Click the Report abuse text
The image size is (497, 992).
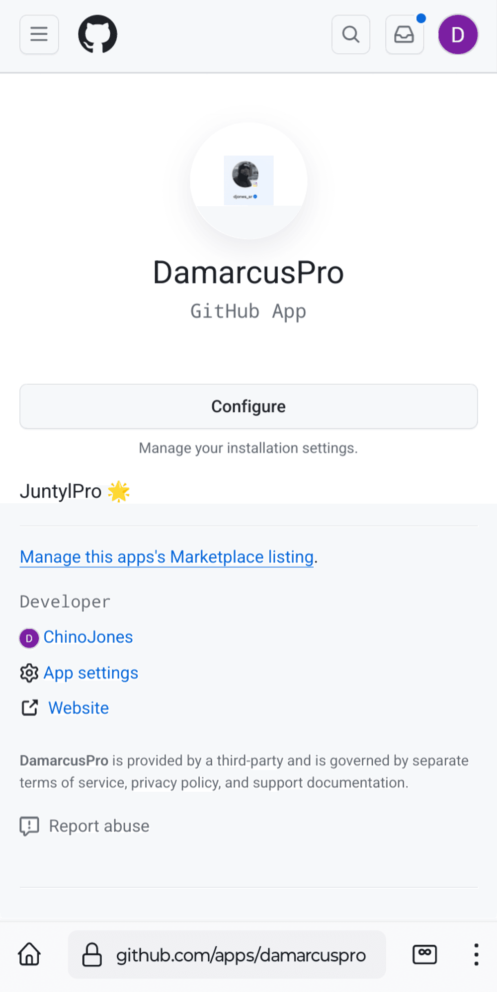click(x=99, y=826)
